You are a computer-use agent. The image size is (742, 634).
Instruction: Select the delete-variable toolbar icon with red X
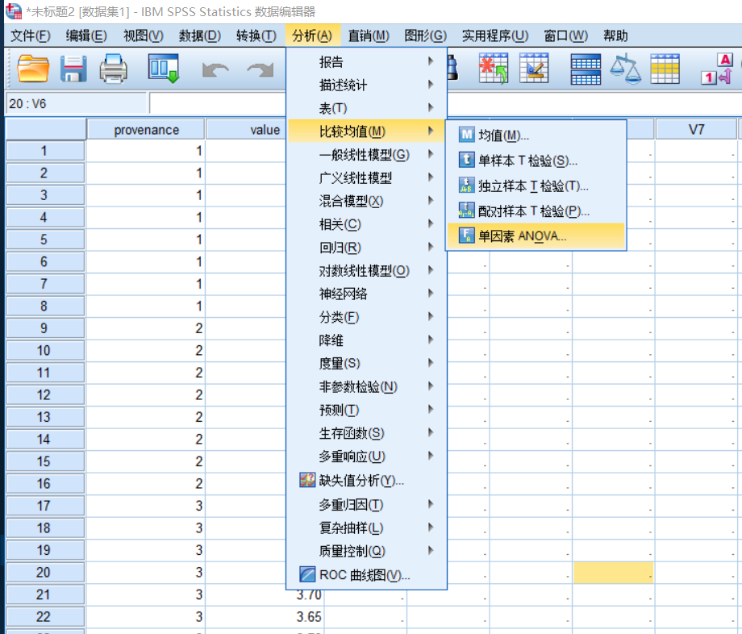pyautogui.click(x=493, y=69)
